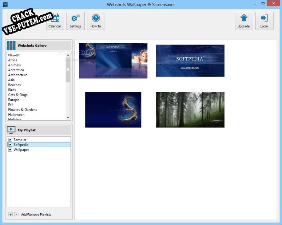Select Cats & Dogs category

click(x=18, y=95)
